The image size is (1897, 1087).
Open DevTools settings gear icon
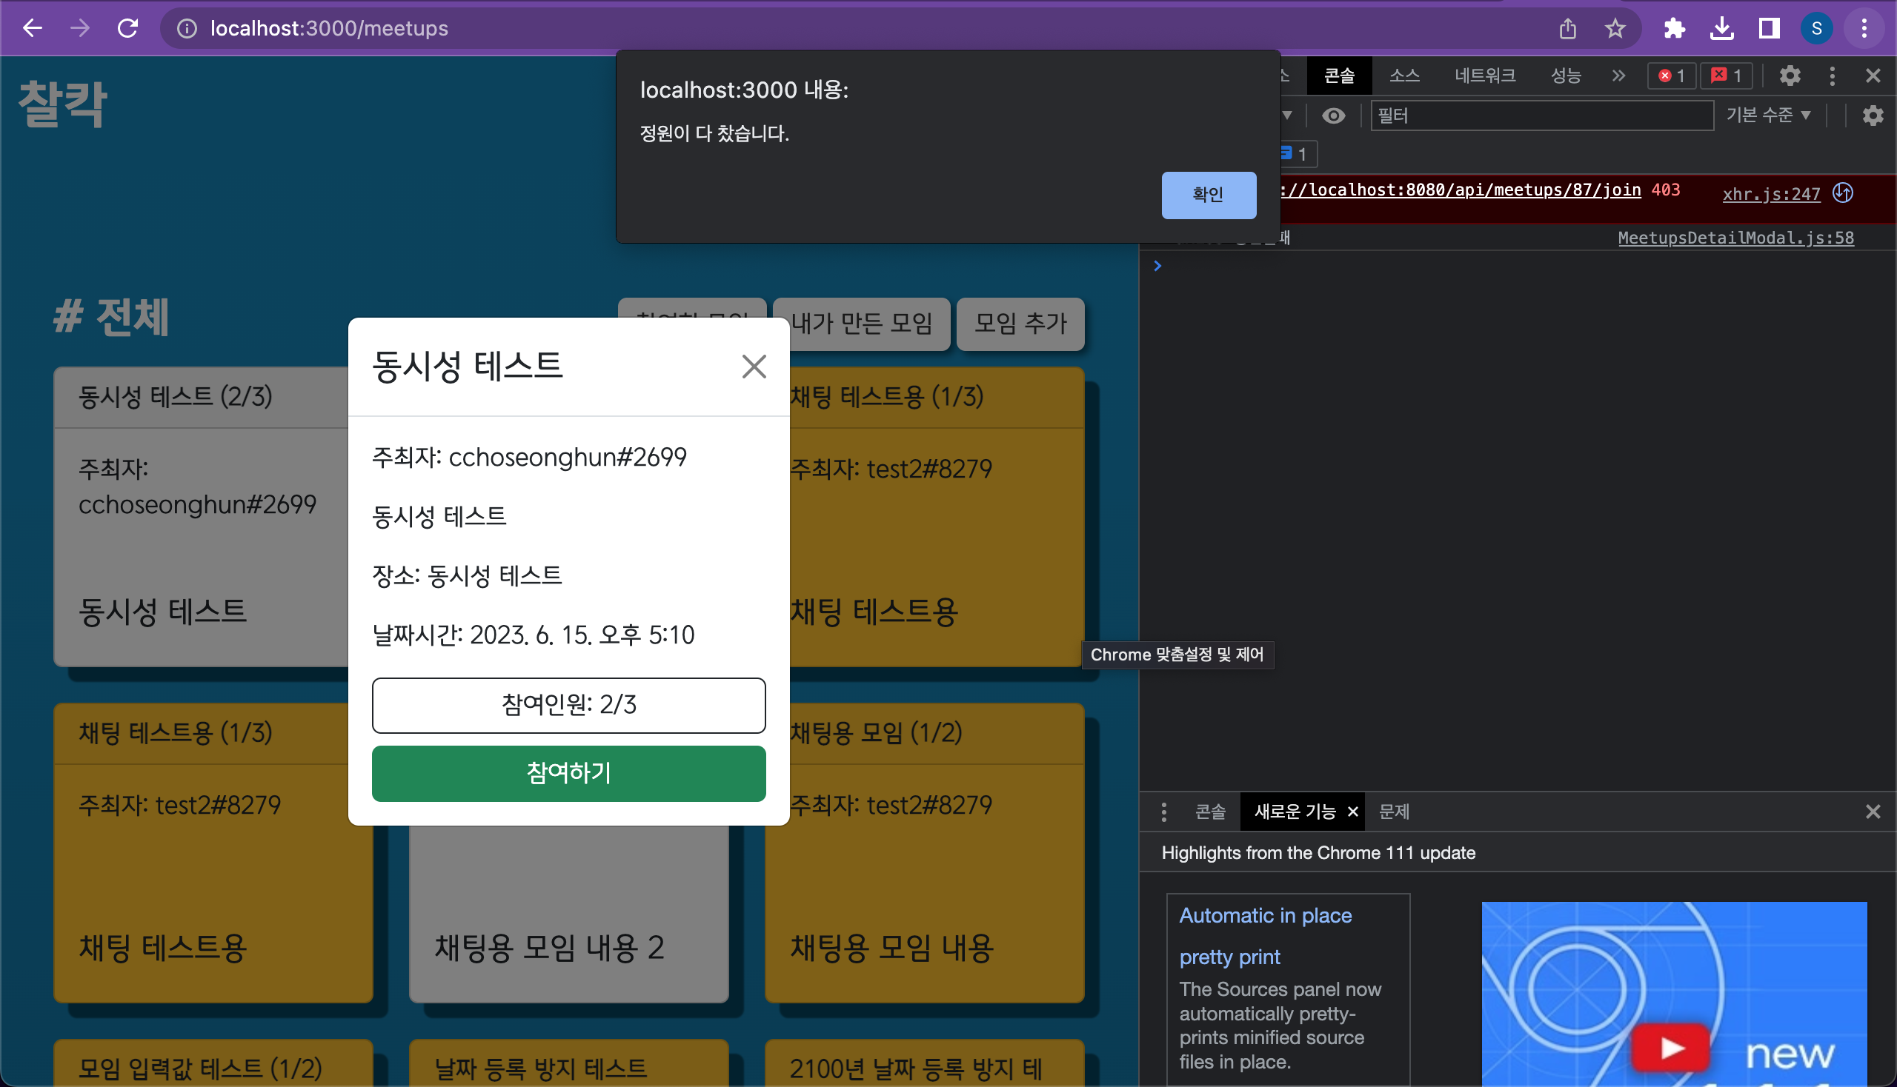click(x=1790, y=76)
